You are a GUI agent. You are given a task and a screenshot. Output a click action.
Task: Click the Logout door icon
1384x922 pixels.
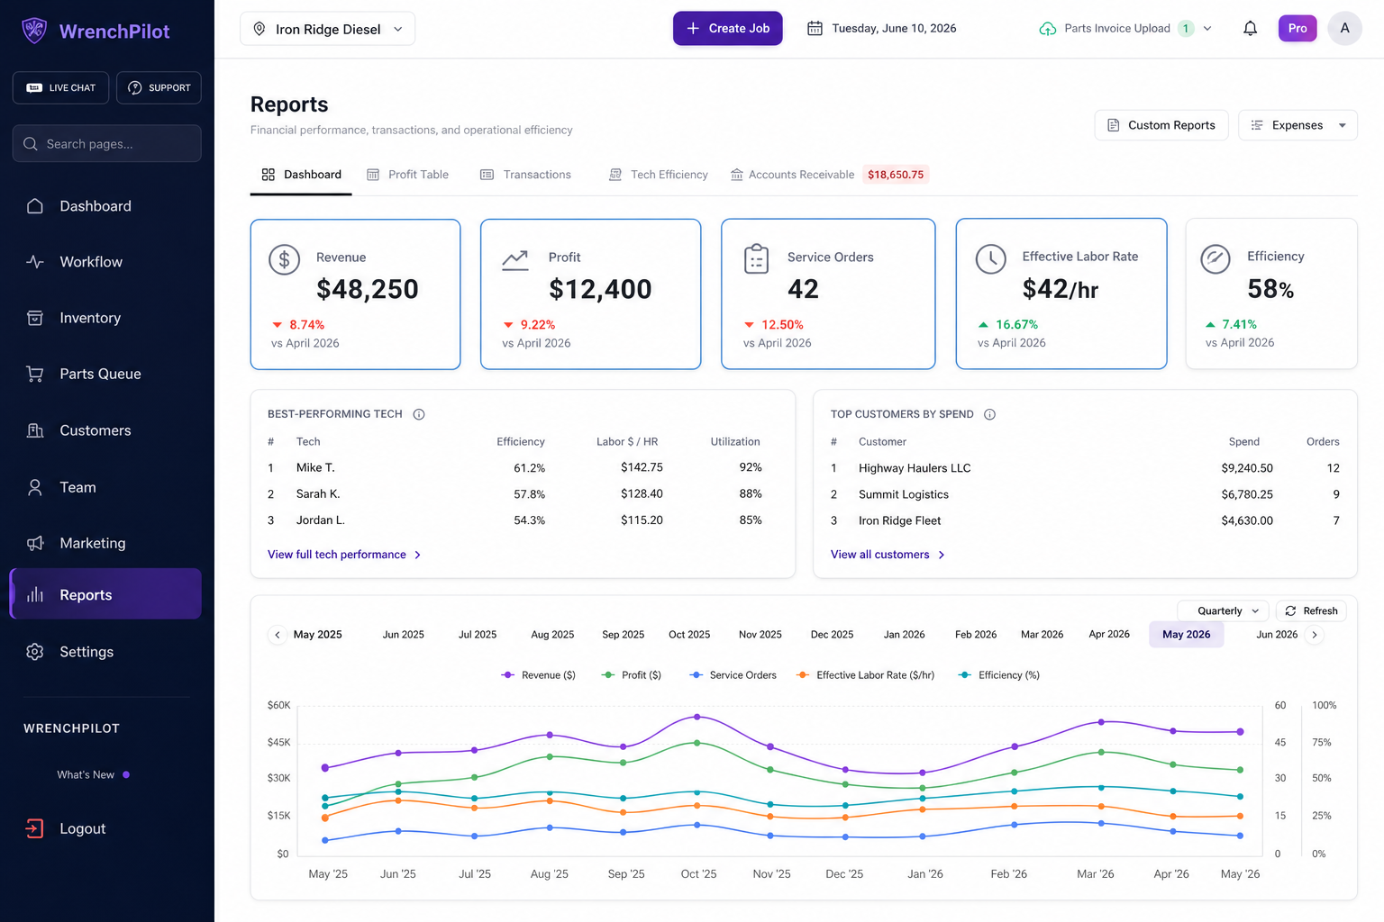[34, 828]
